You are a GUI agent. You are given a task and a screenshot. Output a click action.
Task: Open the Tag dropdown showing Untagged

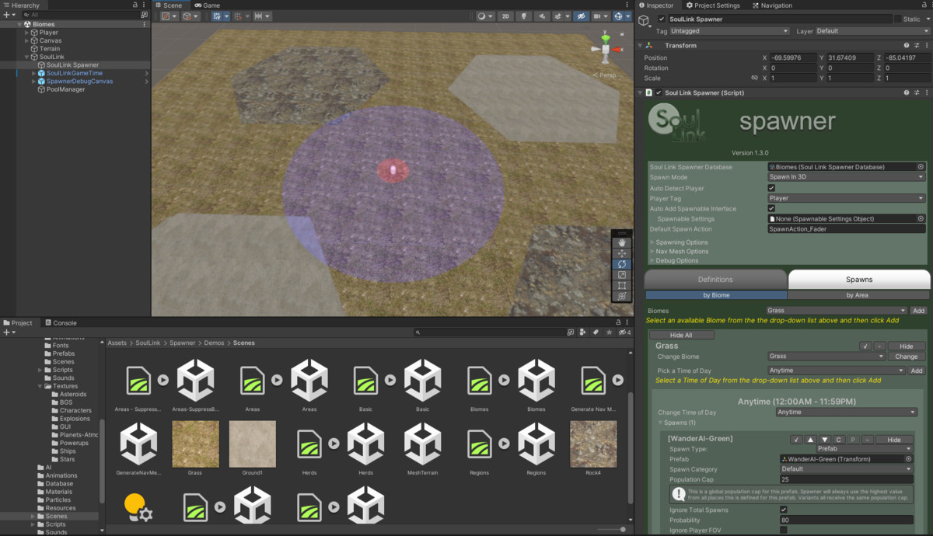(730, 31)
